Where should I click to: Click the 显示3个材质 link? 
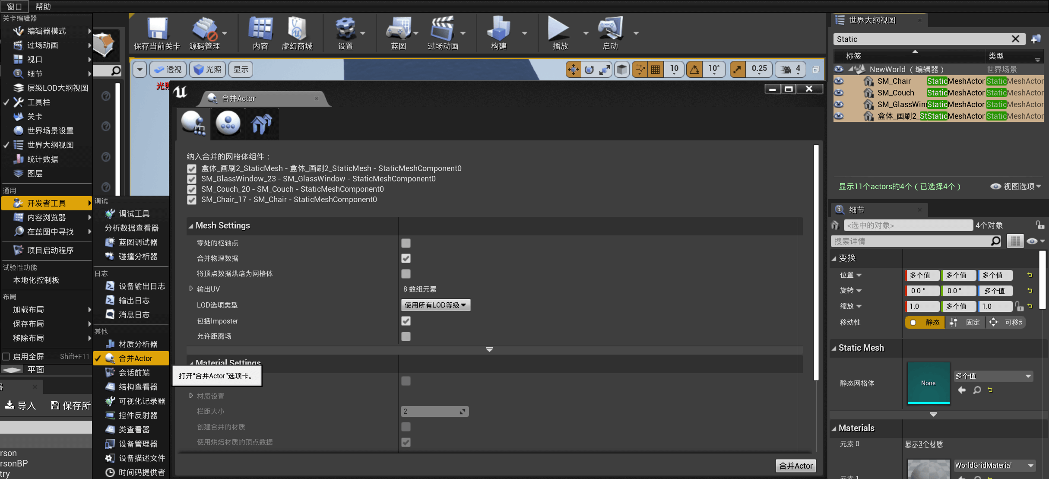(924, 444)
